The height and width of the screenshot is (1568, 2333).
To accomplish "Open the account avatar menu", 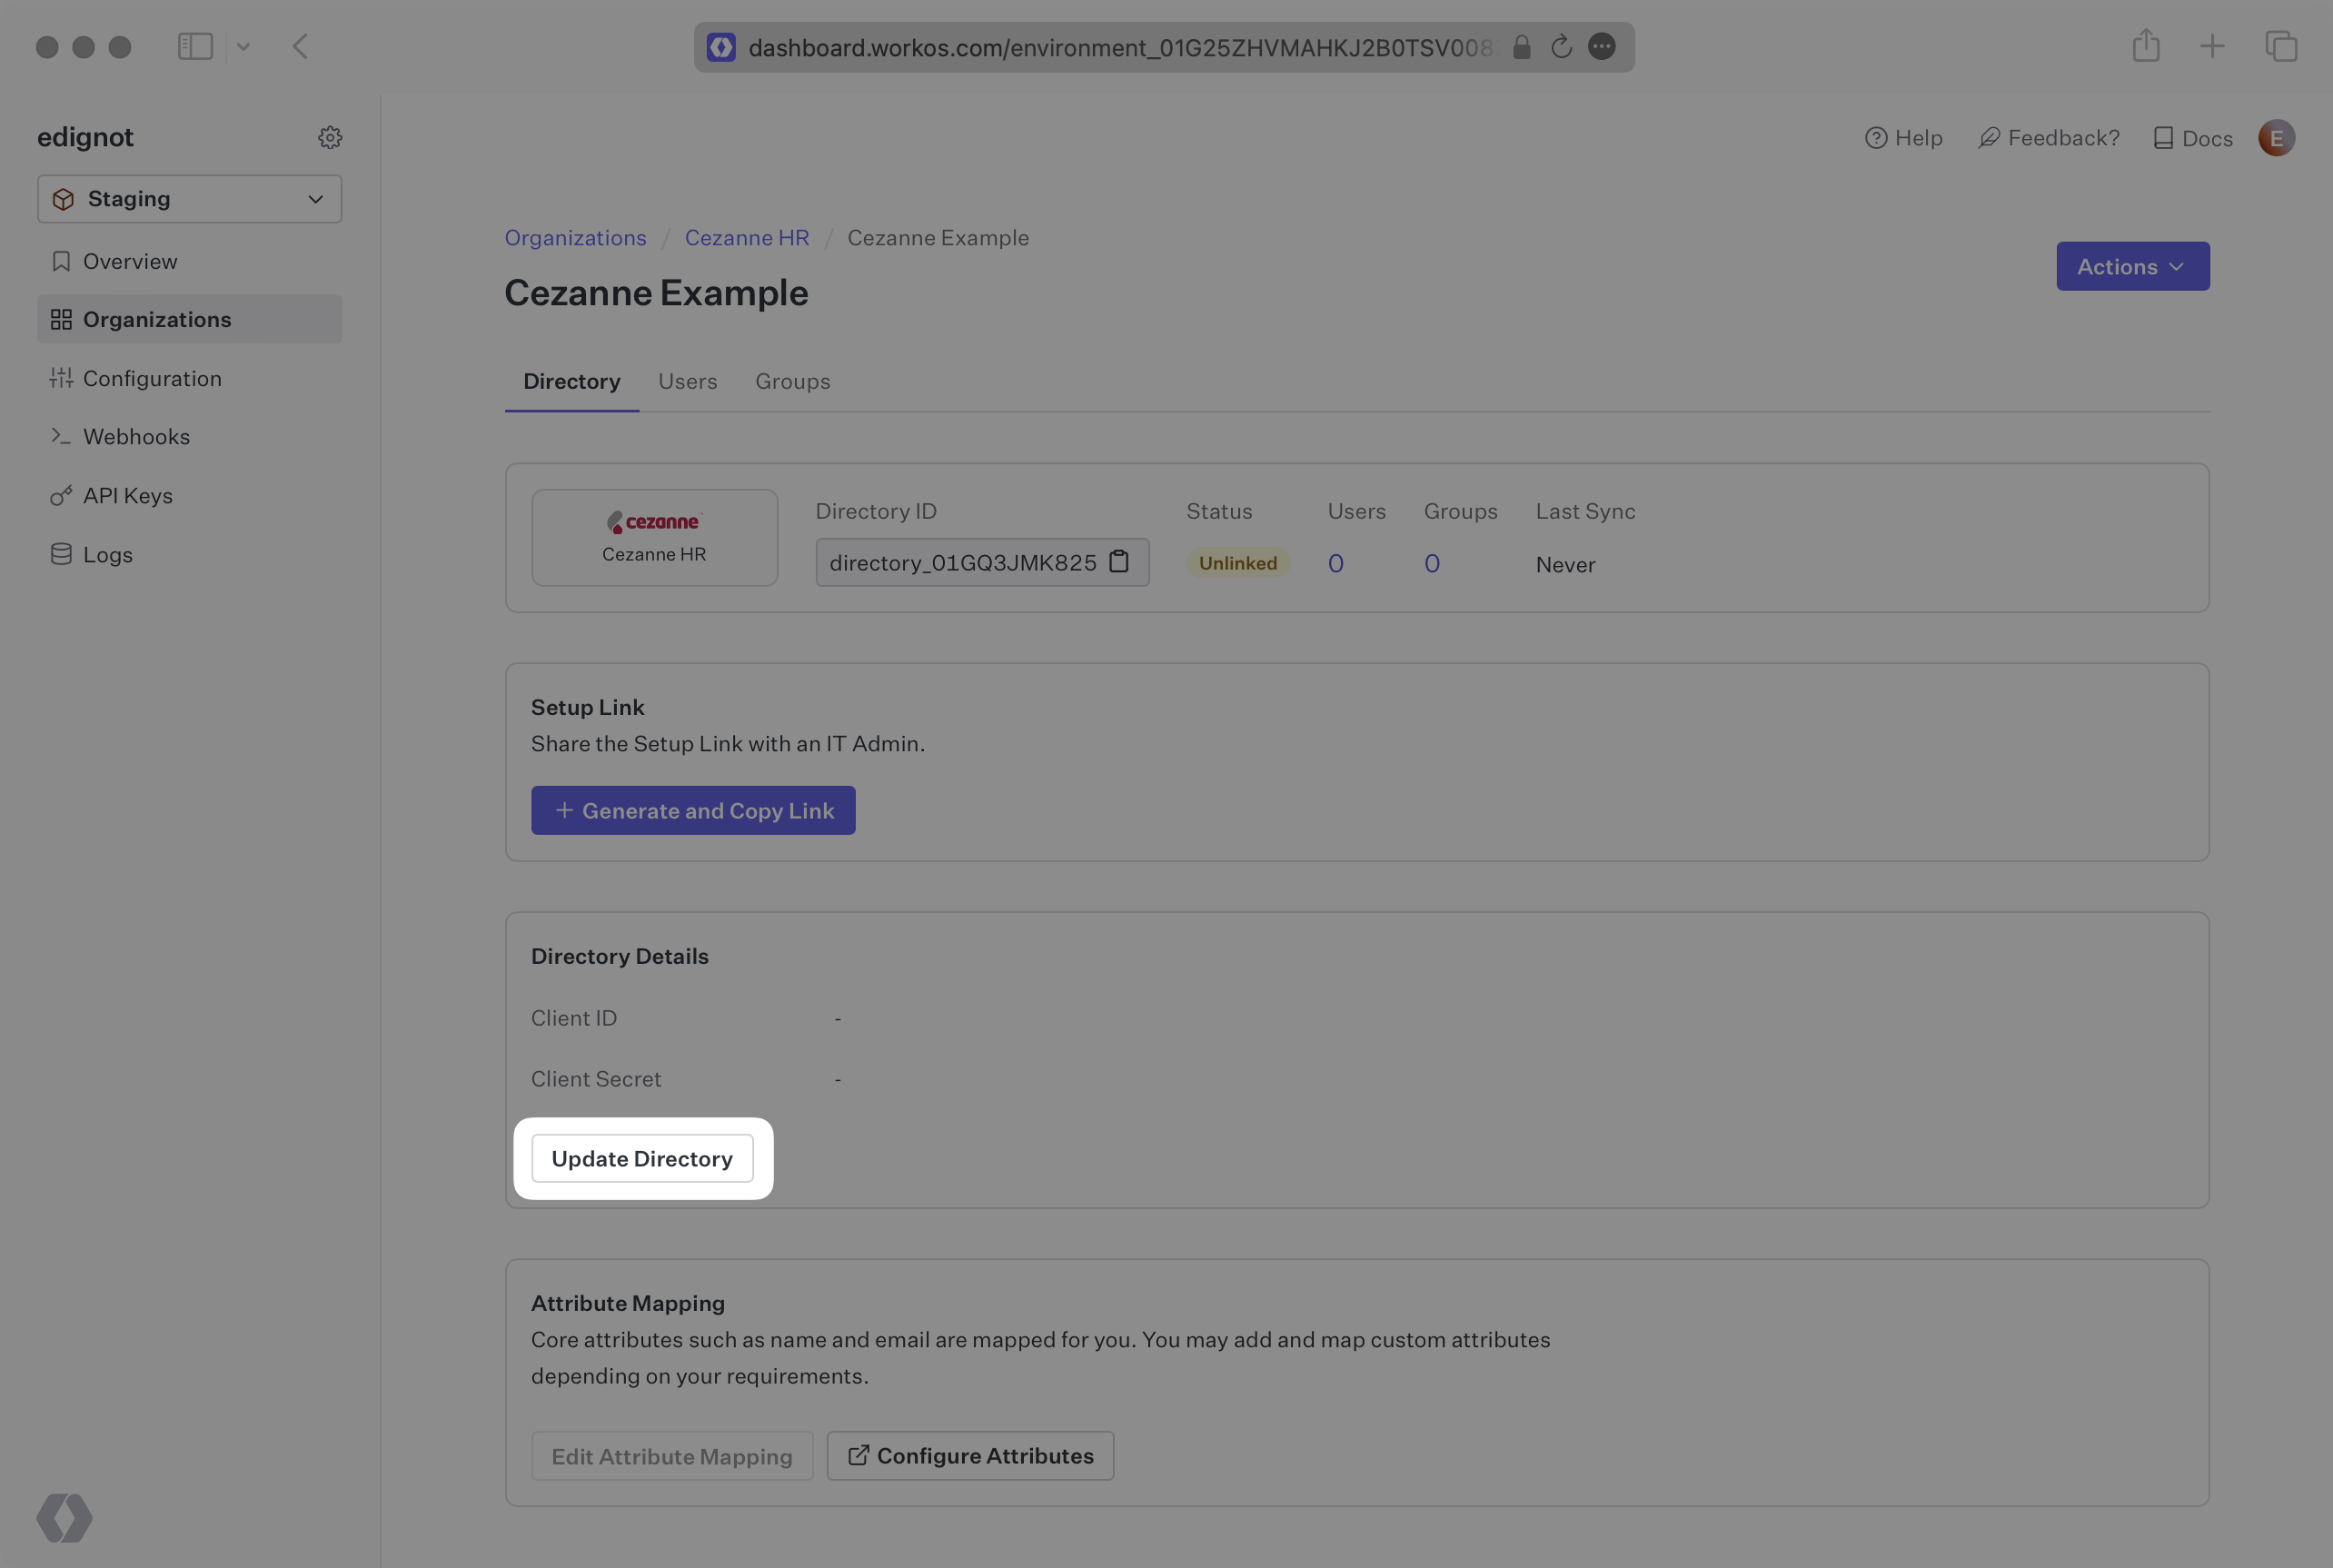I will pyautogui.click(x=2276, y=138).
